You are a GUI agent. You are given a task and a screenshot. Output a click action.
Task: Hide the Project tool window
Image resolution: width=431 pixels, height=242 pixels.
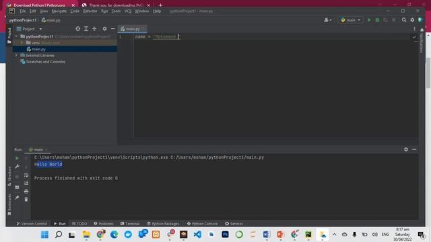click(112, 29)
